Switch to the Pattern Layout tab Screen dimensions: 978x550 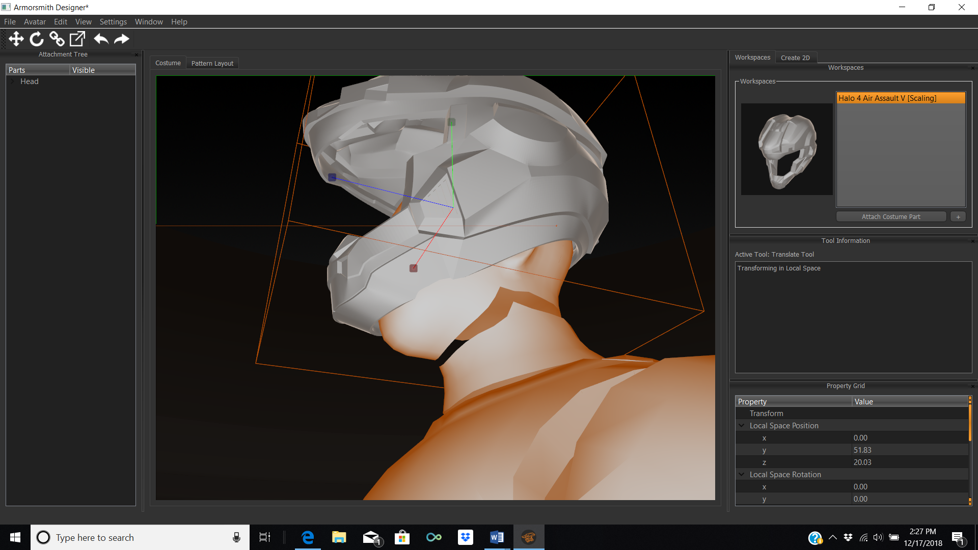point(212,64)
